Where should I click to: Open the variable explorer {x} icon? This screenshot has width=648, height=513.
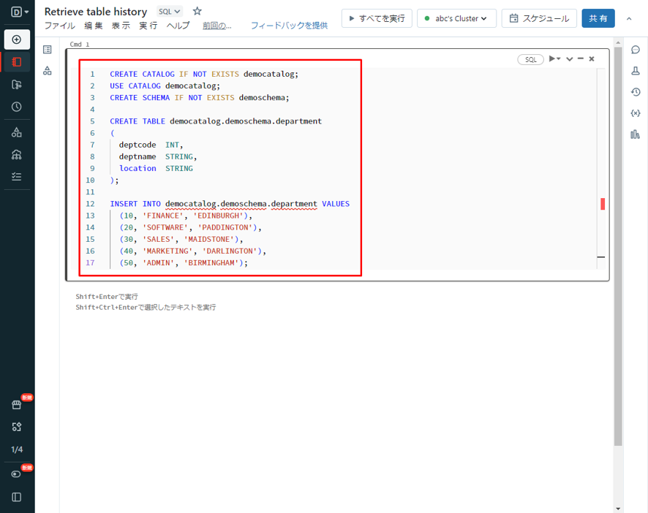point(635,113)
